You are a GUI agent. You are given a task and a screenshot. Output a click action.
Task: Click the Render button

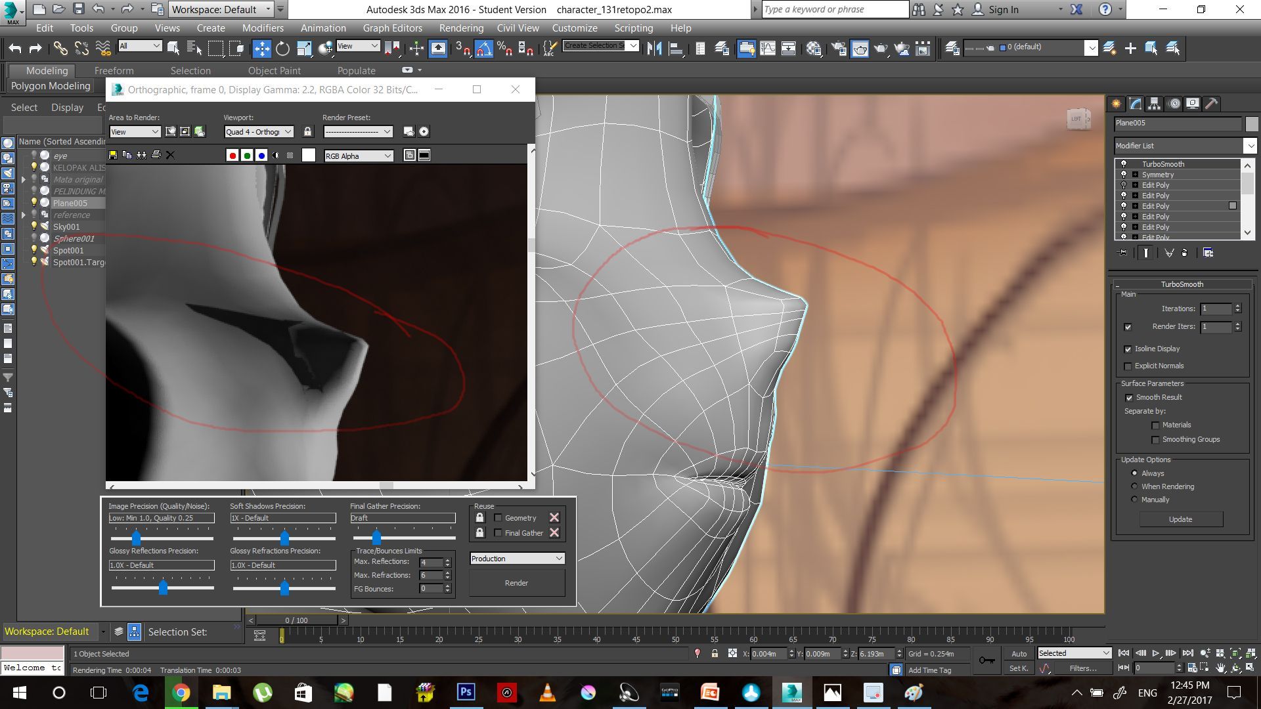[517, 583]
